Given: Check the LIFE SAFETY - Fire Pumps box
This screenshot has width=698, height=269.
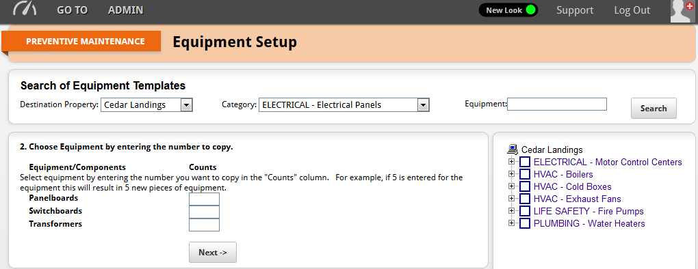Looking at the screenshot, I should [x=525, y=211].
